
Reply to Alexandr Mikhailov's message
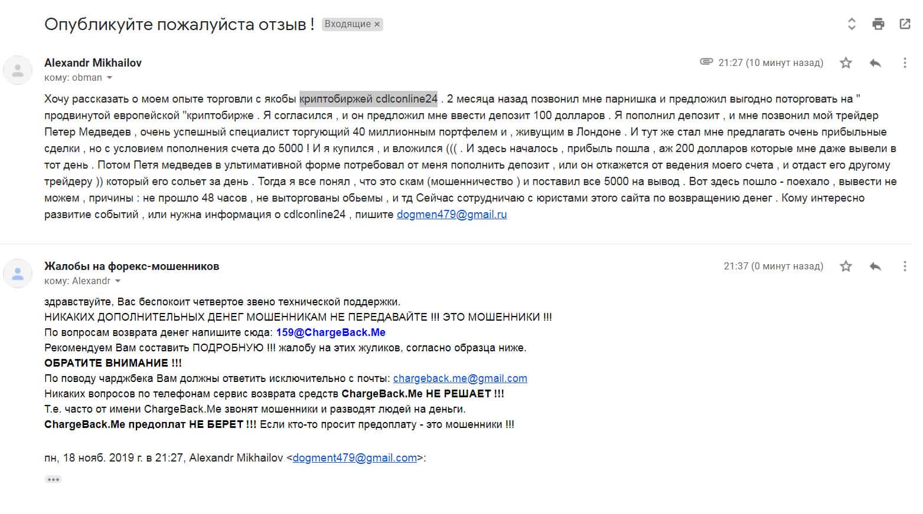click(x=875, y=63)
